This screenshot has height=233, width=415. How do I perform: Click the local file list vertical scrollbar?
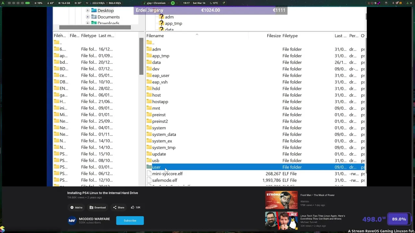(x=141, y=57)
